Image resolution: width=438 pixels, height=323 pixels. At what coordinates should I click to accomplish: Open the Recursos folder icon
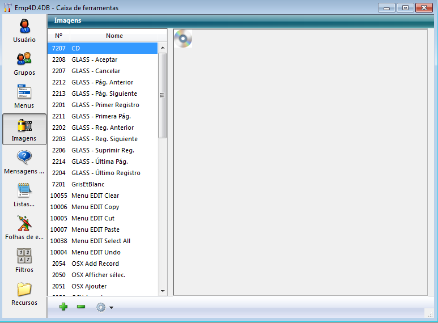pos(24,290)
